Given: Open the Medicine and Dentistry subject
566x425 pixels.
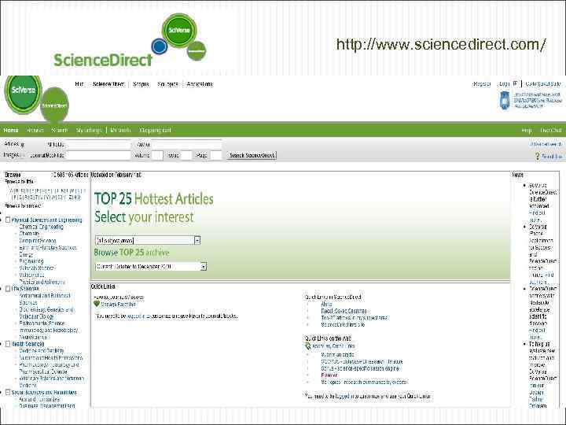Looking at the screenshot, I should 42,350.
